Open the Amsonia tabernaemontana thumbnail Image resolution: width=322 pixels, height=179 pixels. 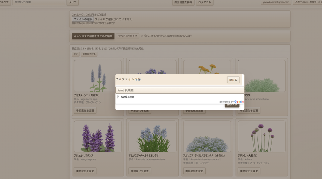pos(152,136)
